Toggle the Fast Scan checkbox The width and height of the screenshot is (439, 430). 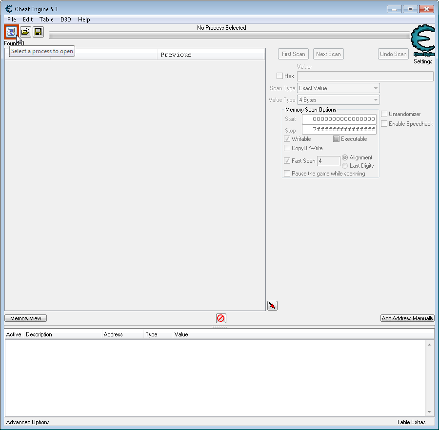pos(287,160)
